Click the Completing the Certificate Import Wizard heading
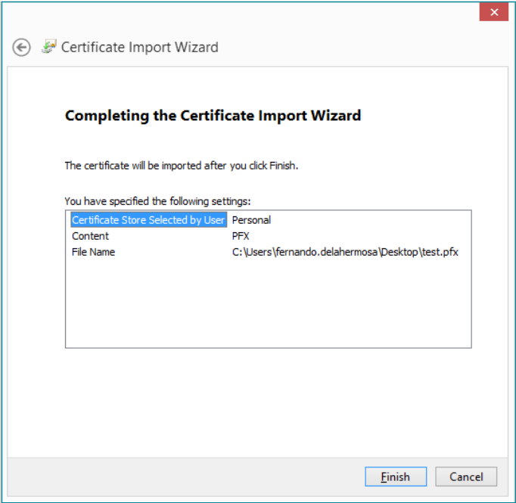This screenshot has width=516, height=503. [x=213, y=116]
